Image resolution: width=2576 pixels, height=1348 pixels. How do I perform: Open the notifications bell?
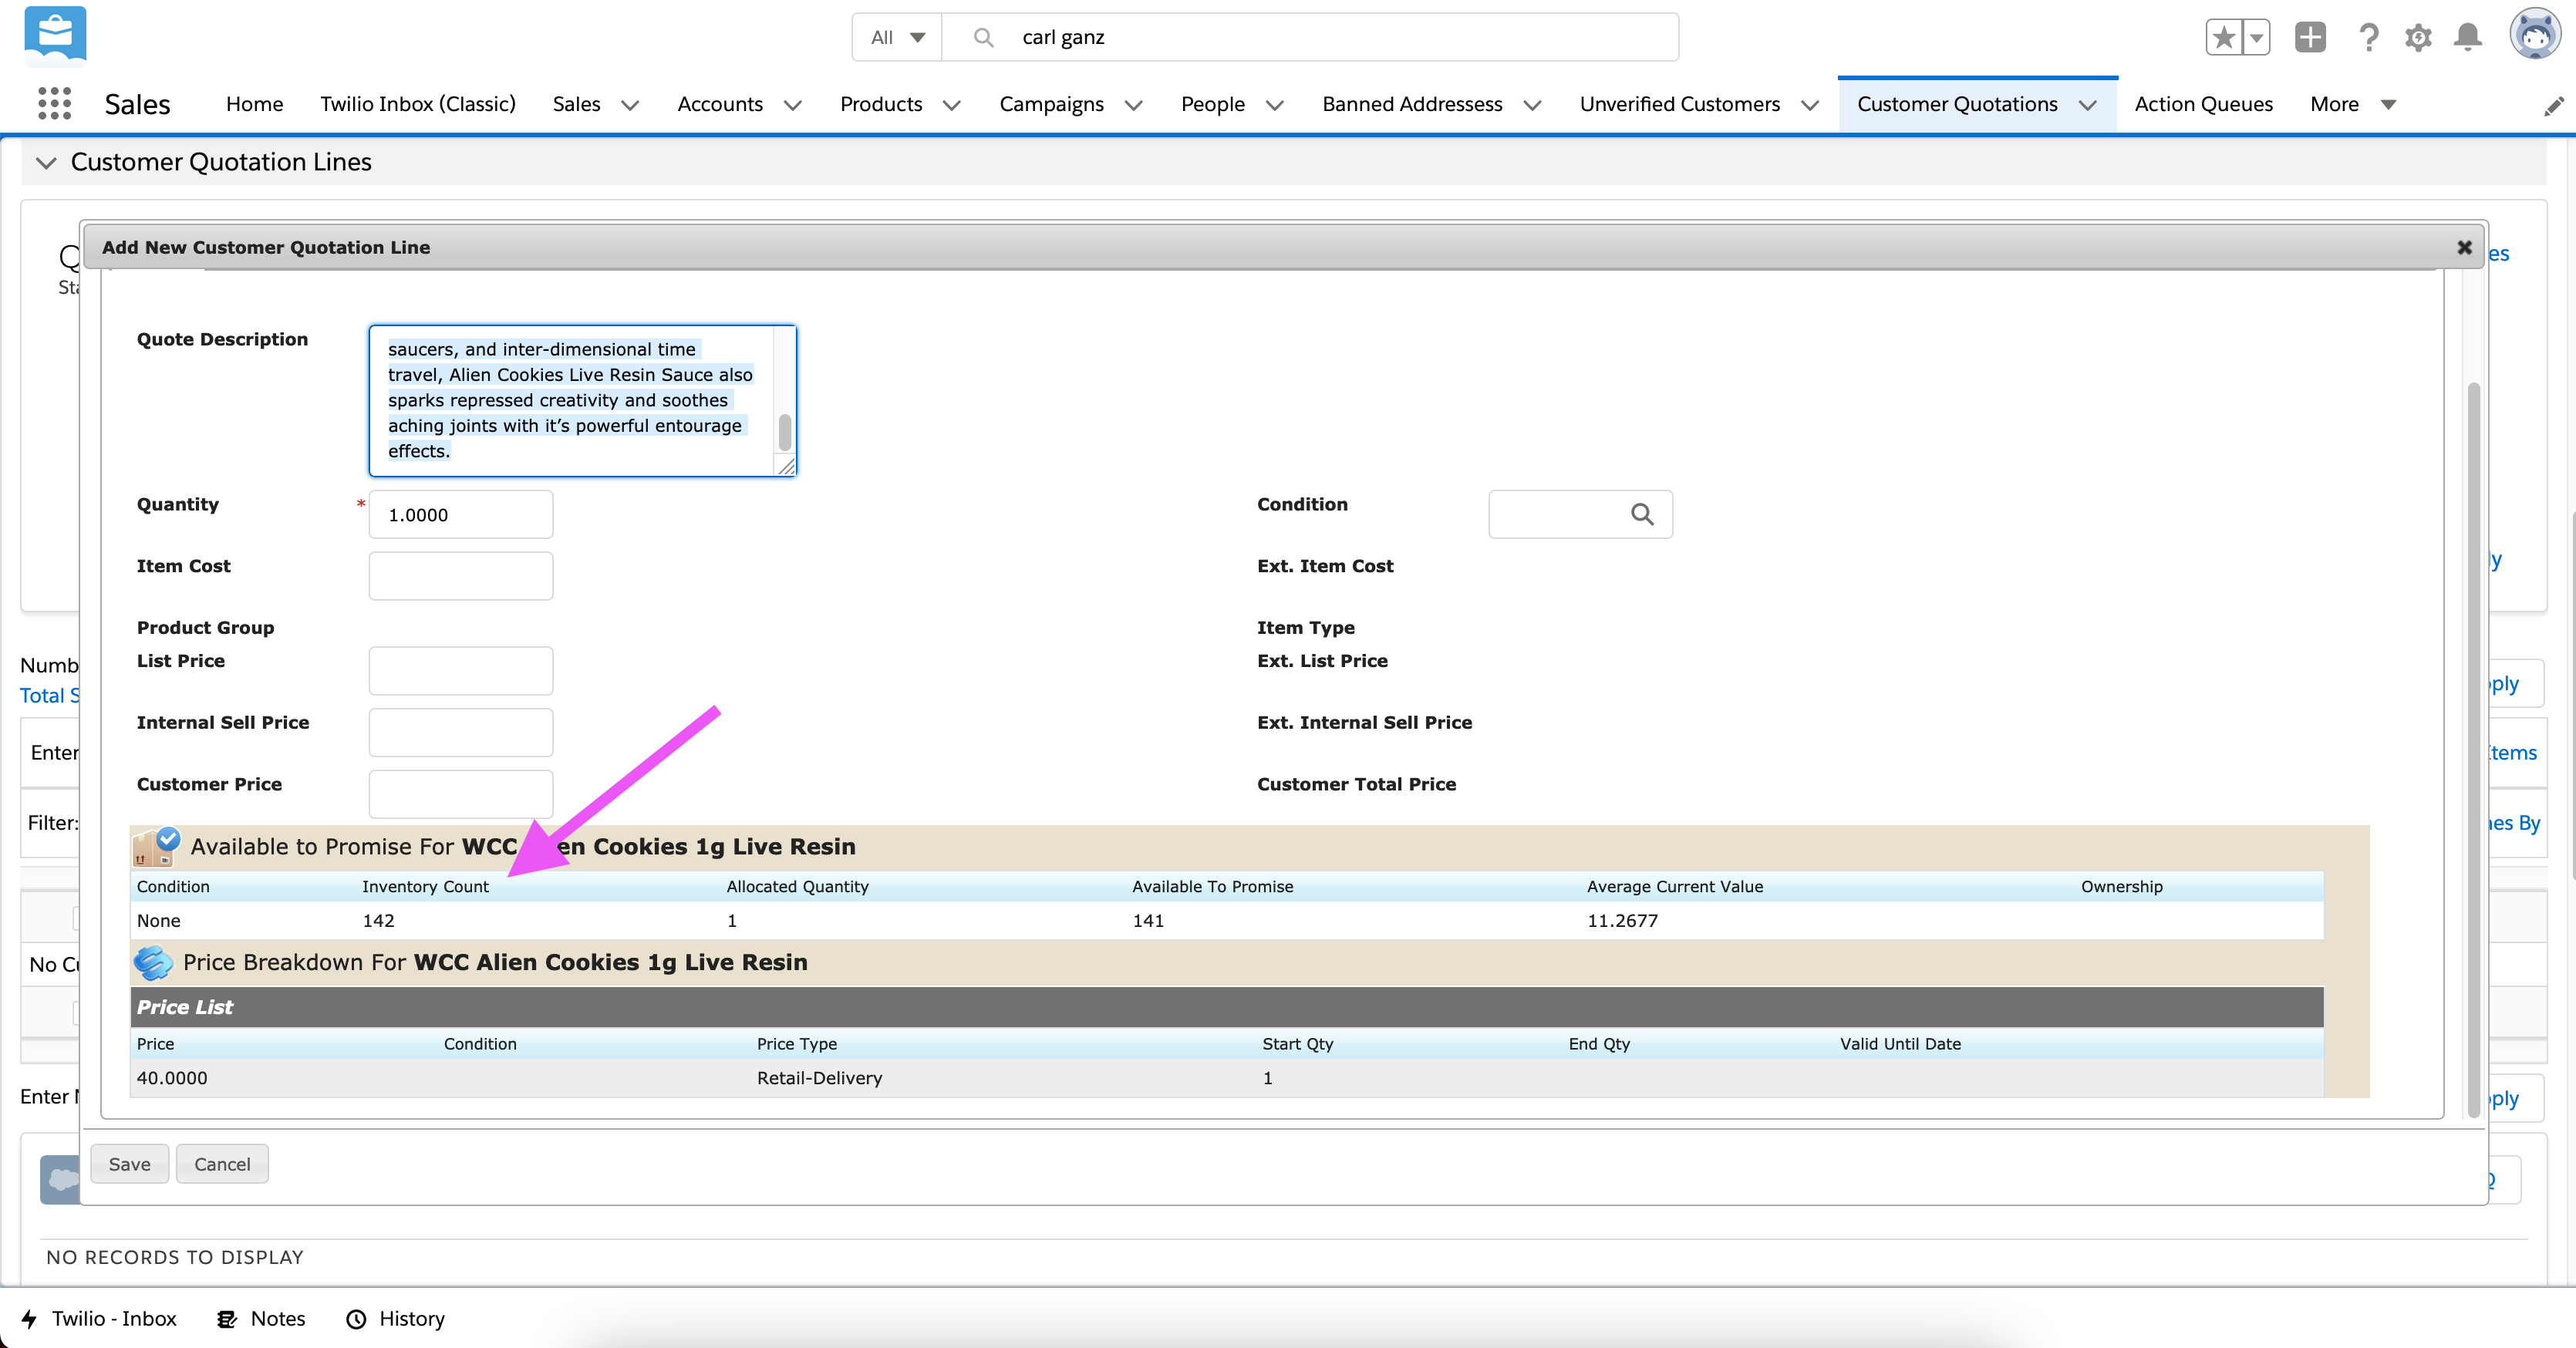pos(2468,38)
